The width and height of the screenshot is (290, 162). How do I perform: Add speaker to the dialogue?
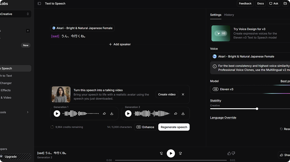coord(120,44)
